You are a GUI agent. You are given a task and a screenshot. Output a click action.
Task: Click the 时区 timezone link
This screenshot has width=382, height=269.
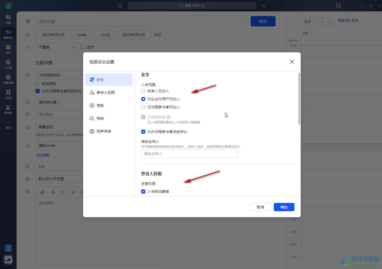158,35
